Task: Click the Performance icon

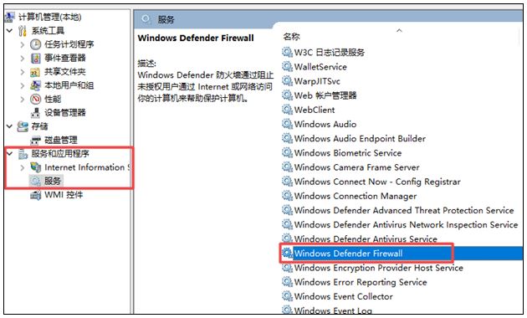Action: [x=36, y=99]
